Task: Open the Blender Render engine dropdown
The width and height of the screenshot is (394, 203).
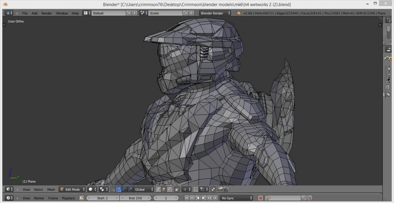Action: pyautogui.click(x=215, y=13)
